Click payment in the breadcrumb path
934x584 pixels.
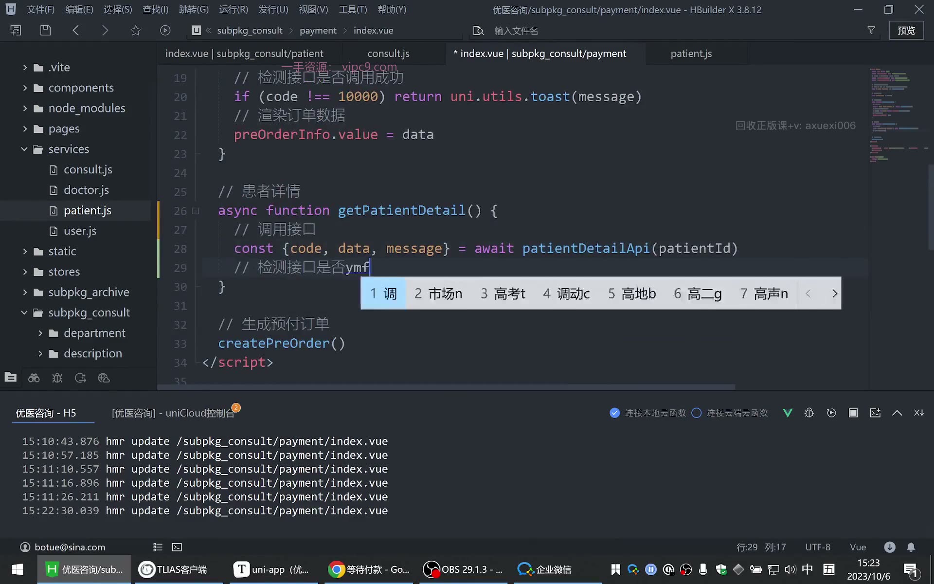coord(318,30)
